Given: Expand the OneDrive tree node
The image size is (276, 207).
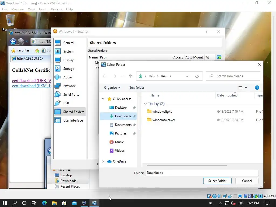Looking at the screenshot, I should point(103,161).
